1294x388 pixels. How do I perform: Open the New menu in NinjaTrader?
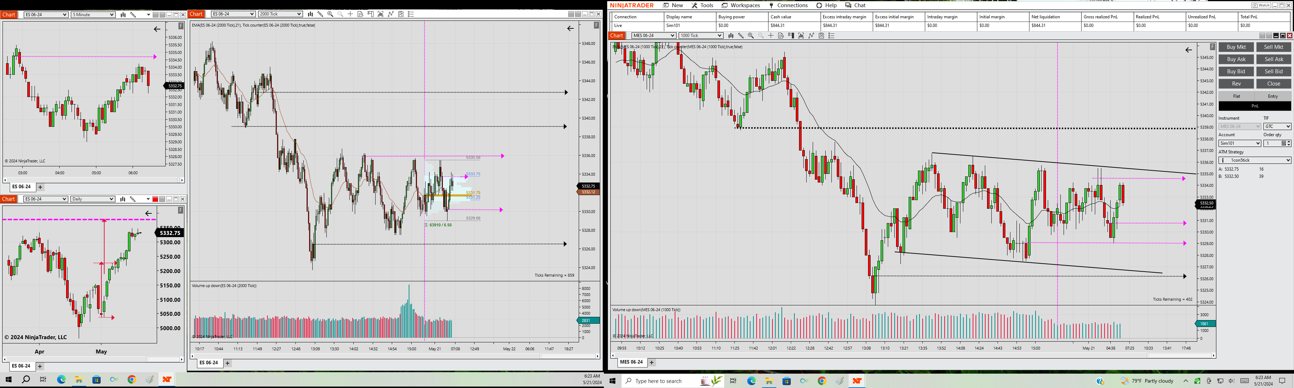(673, 5)
